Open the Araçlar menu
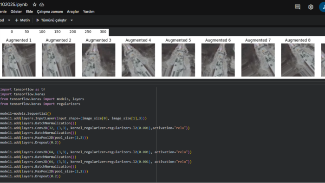 (73, 12)
